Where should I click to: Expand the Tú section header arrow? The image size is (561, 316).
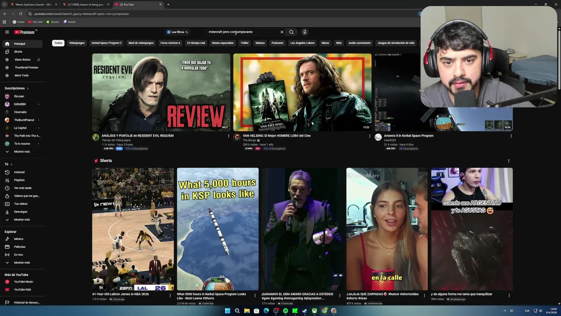coord(11,165)
